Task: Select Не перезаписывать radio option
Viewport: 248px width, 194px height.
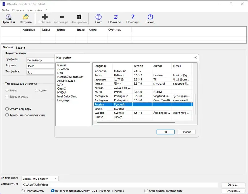Action: 53,191
